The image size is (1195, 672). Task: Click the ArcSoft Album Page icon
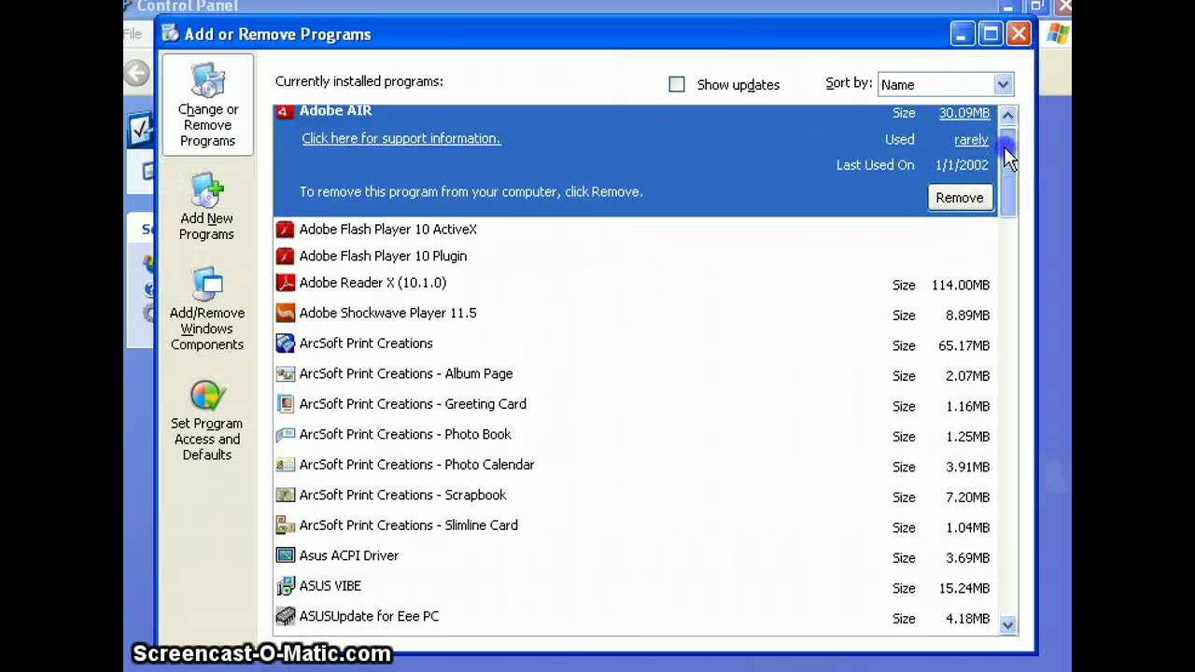tap(285, 373)
